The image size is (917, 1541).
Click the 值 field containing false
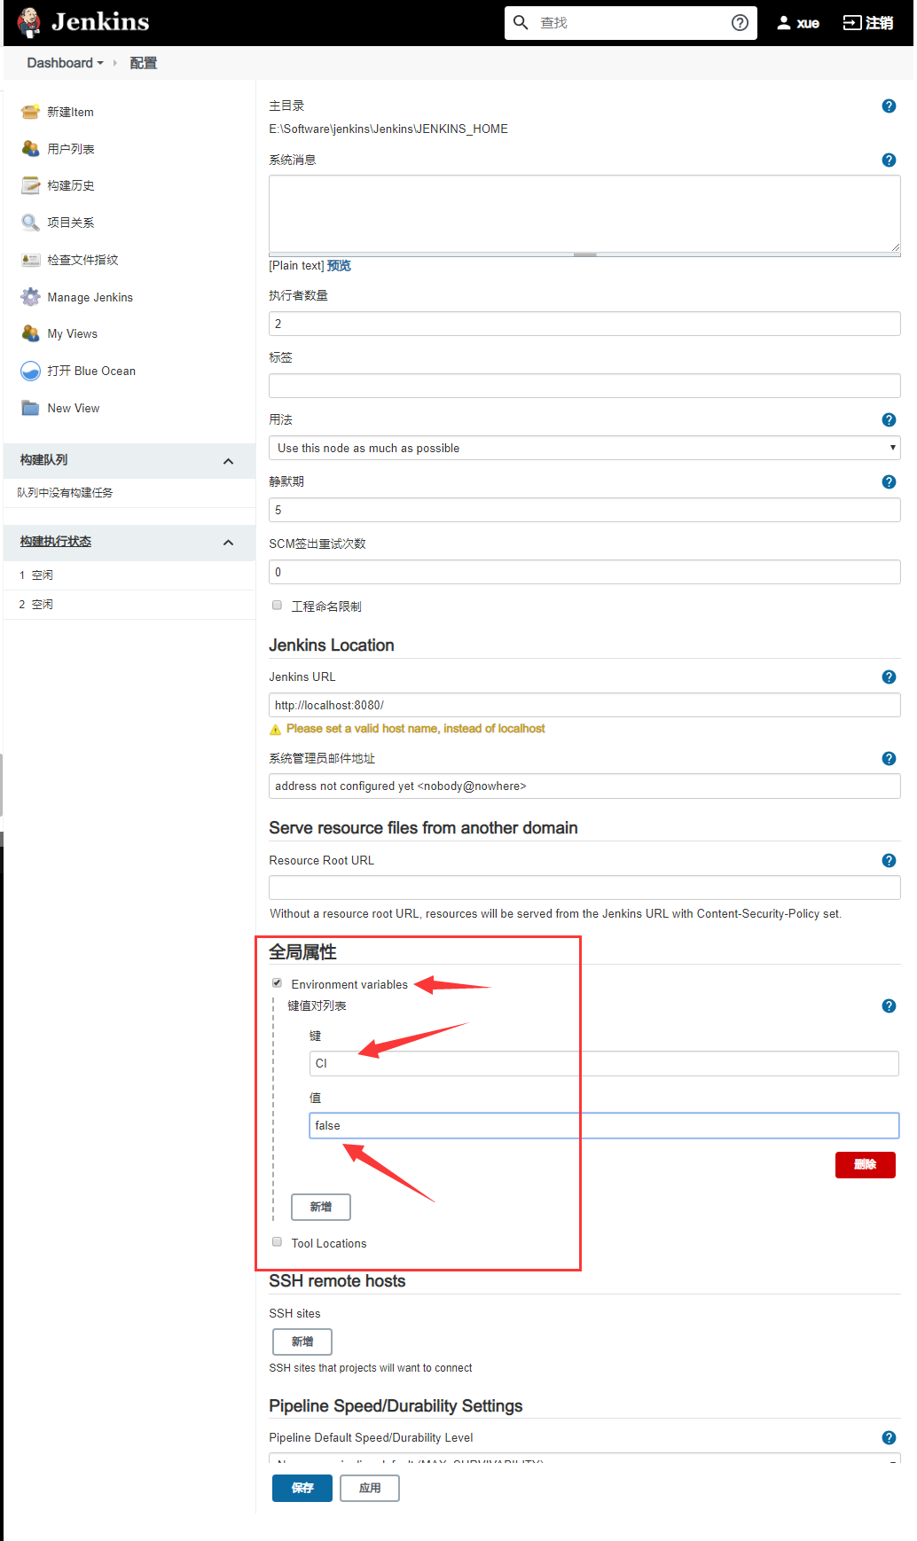(604, 1125)
